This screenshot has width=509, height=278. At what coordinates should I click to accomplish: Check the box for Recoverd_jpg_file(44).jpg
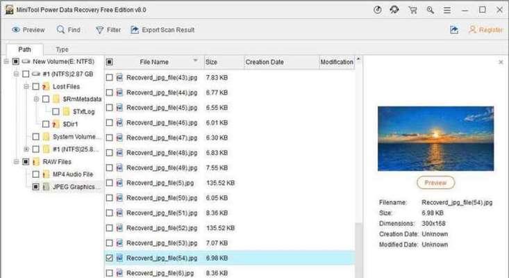[x=110, y=92]
